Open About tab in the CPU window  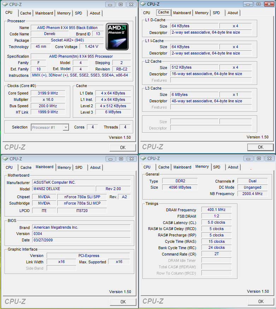click(95, 13)
